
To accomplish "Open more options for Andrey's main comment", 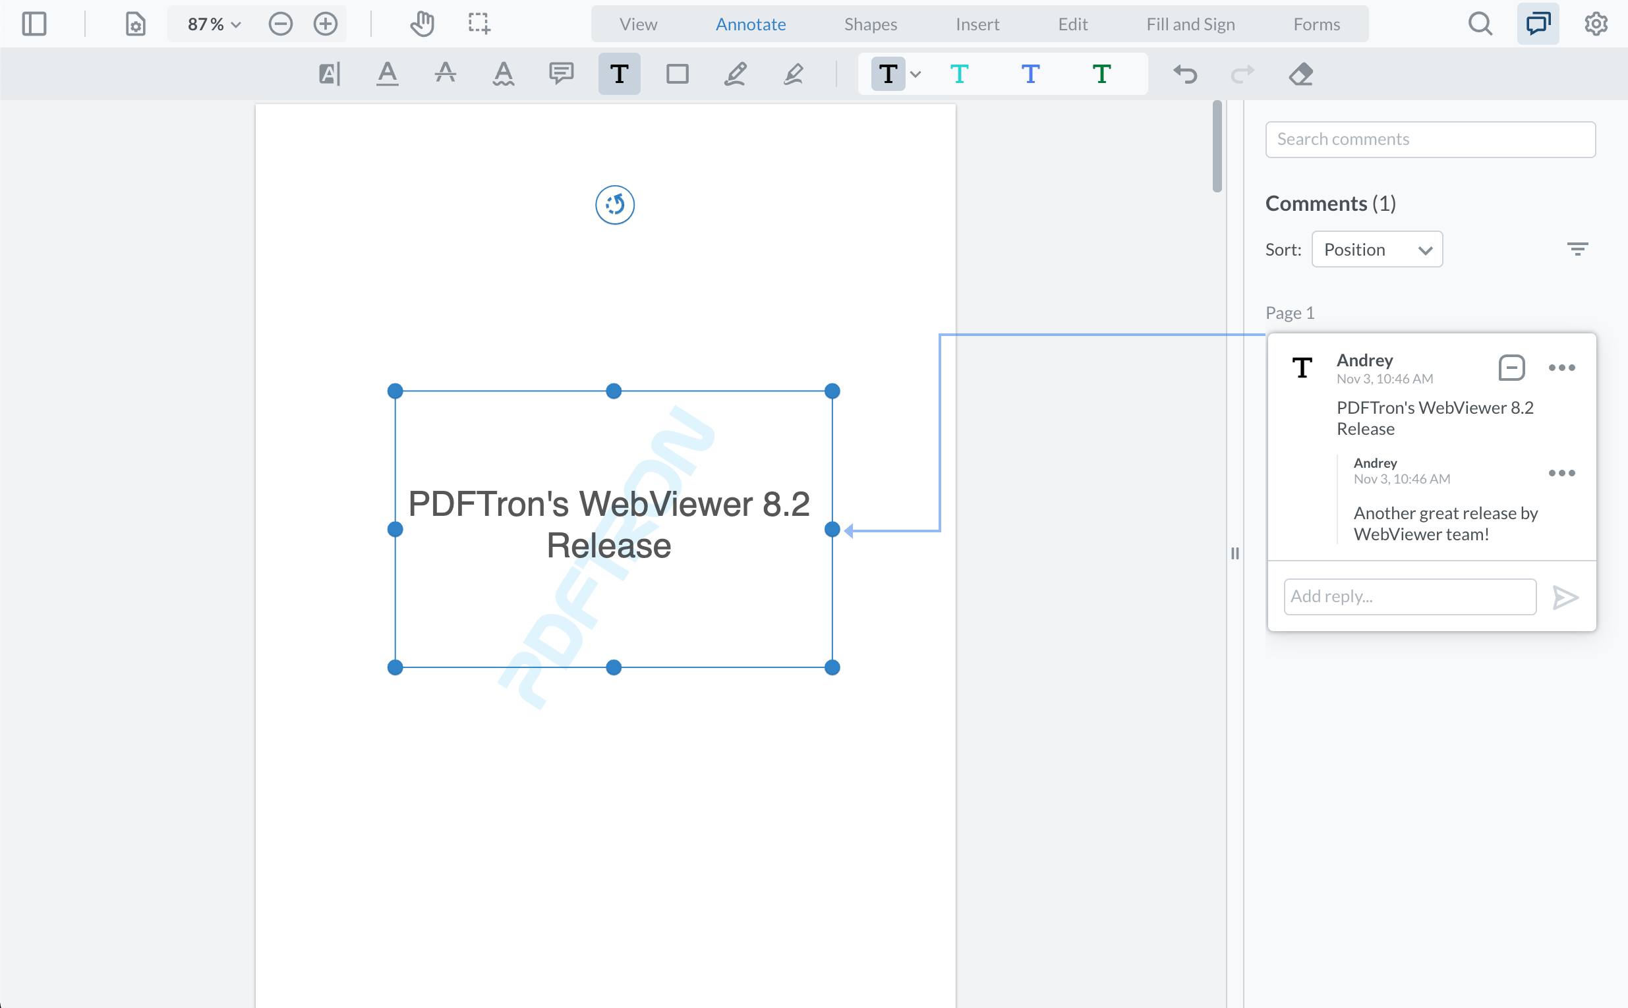I will (x=1561, y=368).
